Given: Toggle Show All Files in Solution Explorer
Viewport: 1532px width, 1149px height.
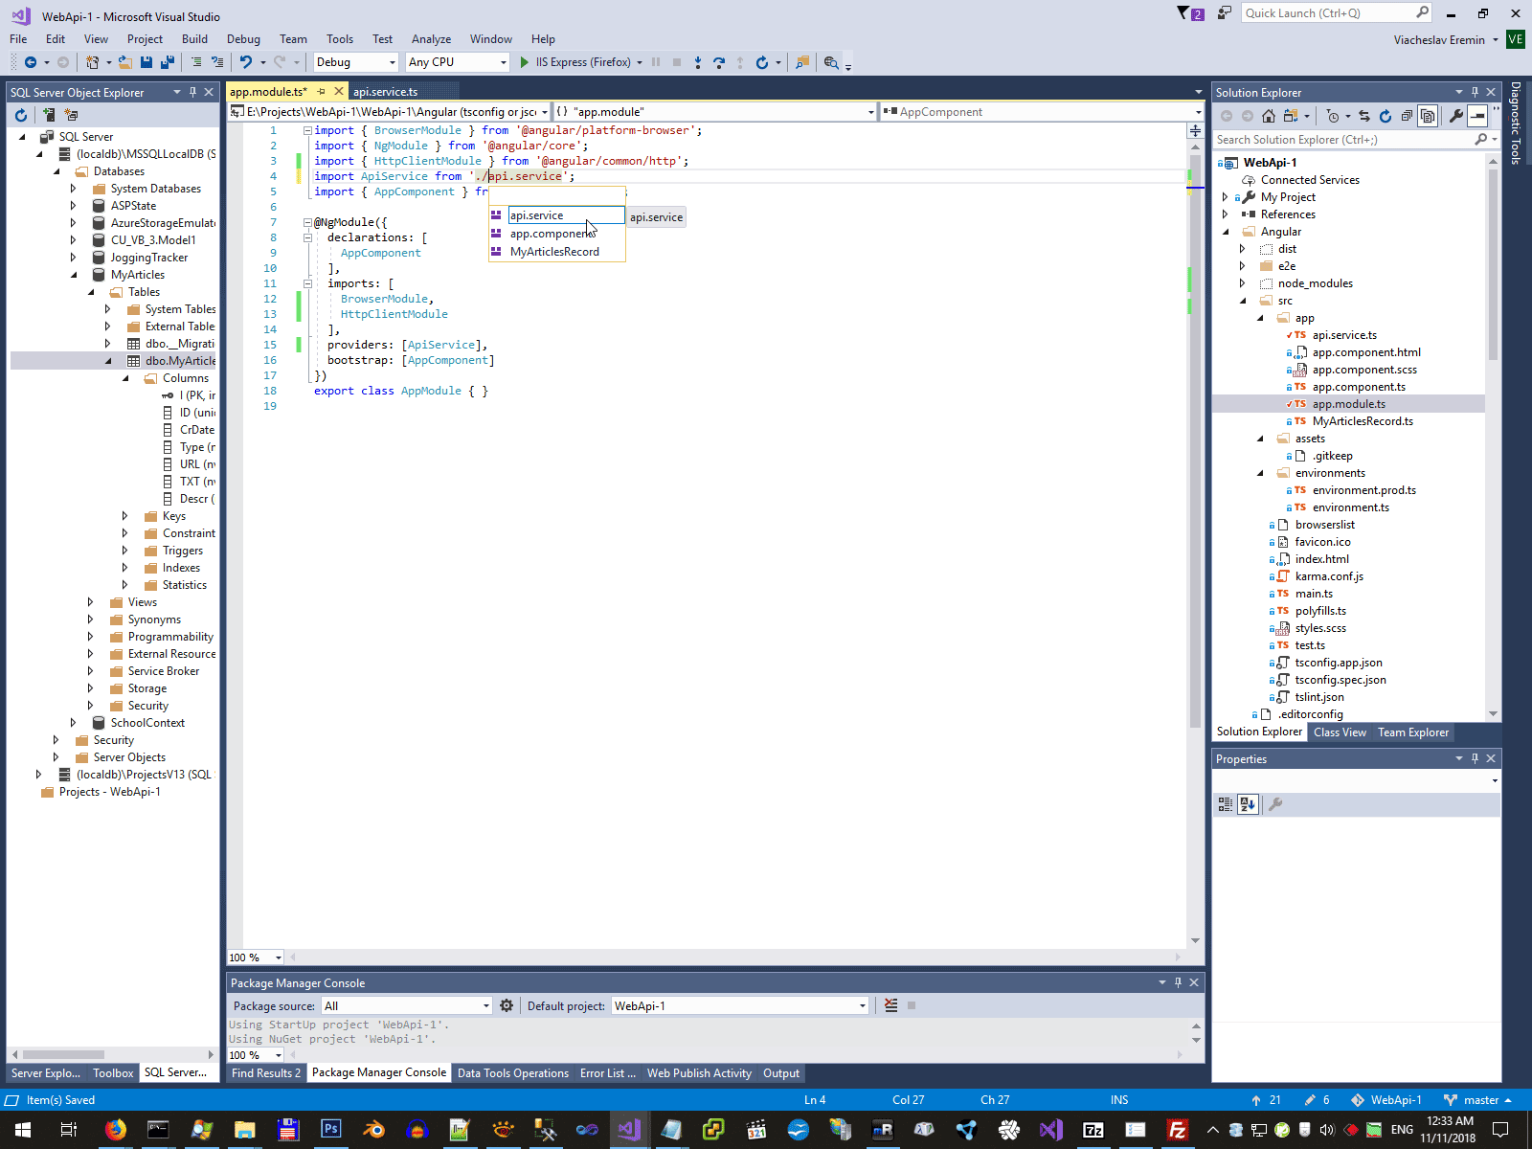Looking at the screenshot, I should pos(1428,116).
